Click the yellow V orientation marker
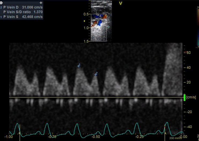The image size is (199, 141). coord(121,3)
